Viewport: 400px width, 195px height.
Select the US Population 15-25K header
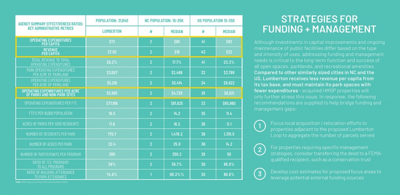216,21
